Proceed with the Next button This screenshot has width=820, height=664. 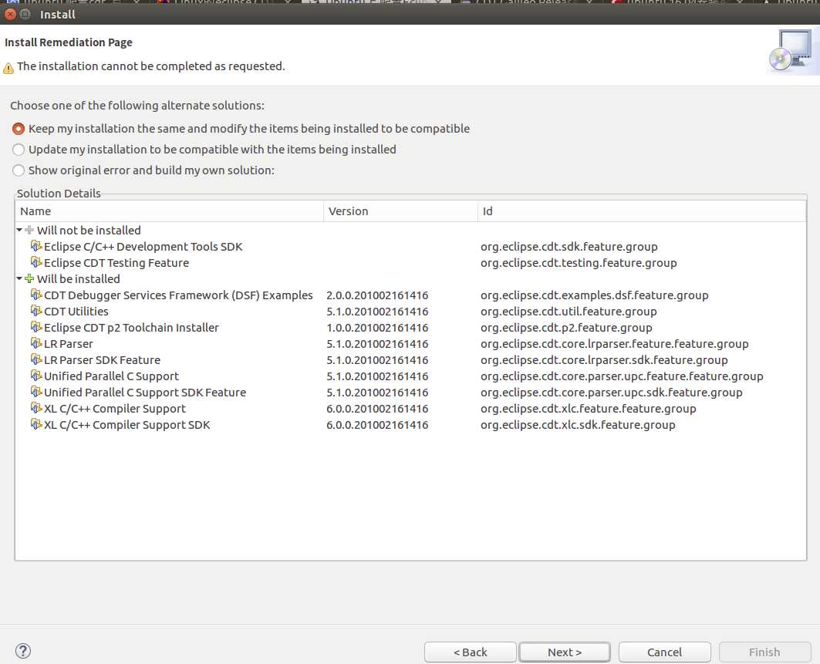564,652
